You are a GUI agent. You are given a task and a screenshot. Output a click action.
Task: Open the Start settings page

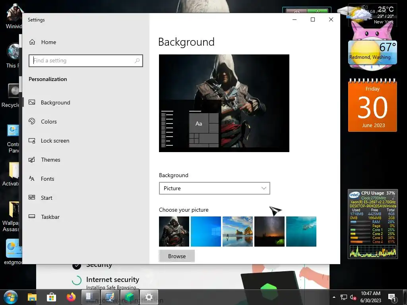click(x=40, y=198)
